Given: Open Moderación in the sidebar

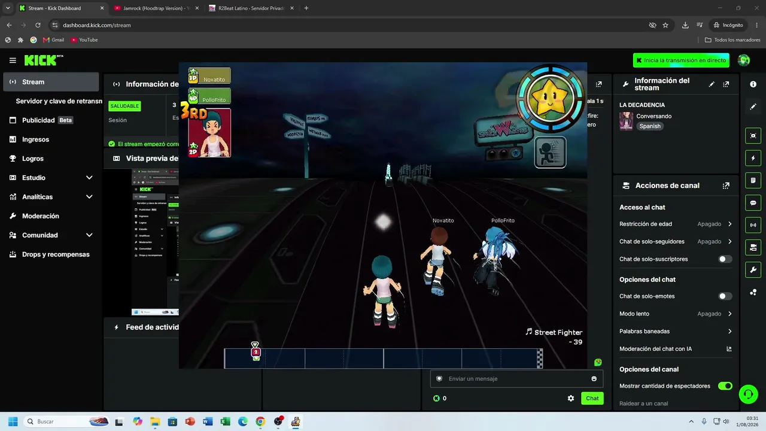Looking at the screenshot, I should [51, 216].
